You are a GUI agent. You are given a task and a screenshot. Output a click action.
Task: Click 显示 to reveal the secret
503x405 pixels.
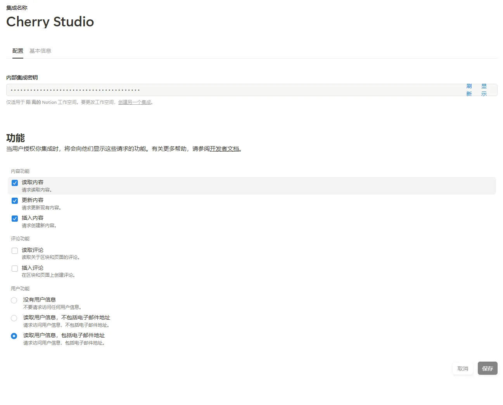pyautogui.click(x=484, y=90)
